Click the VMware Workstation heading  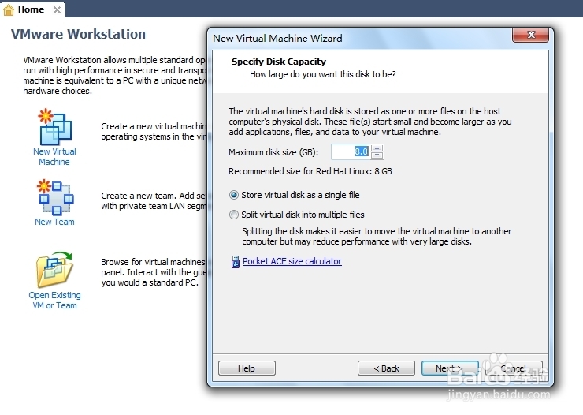click(x=78, y=34)
